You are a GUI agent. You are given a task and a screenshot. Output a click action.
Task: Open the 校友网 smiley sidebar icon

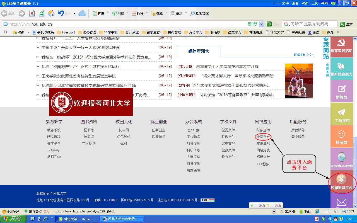coord(342,137)
